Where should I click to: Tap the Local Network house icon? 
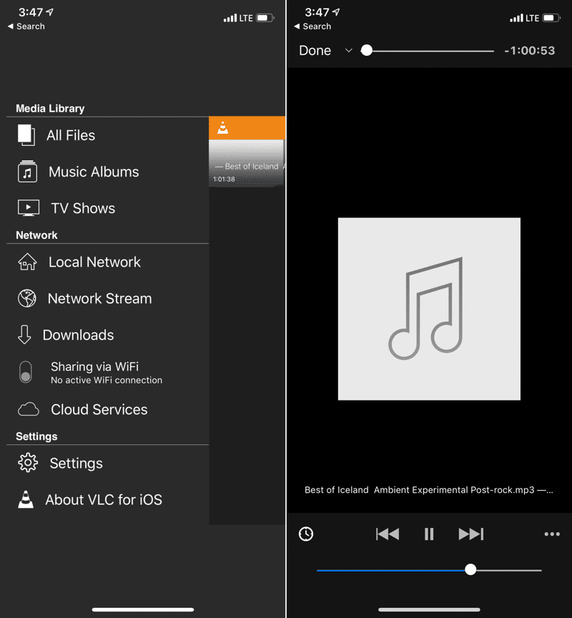[27, 263]
